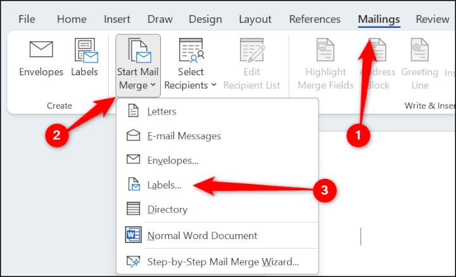Switch to the Home tab
This screenshot has width=456, height=277.
coord(72,19)
